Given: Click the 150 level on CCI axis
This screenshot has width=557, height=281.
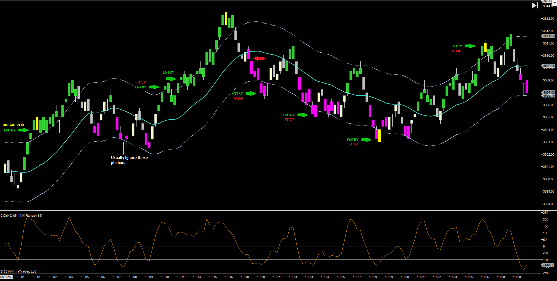Looking at the screenshot, I should coord(546,226).
